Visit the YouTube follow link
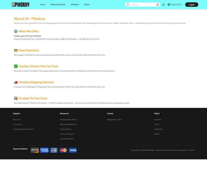207x174 pixels. 157,120
